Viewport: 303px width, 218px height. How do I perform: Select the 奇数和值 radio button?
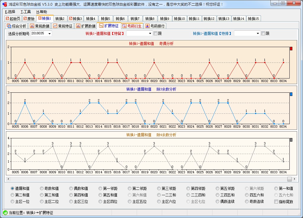(42, 189)
